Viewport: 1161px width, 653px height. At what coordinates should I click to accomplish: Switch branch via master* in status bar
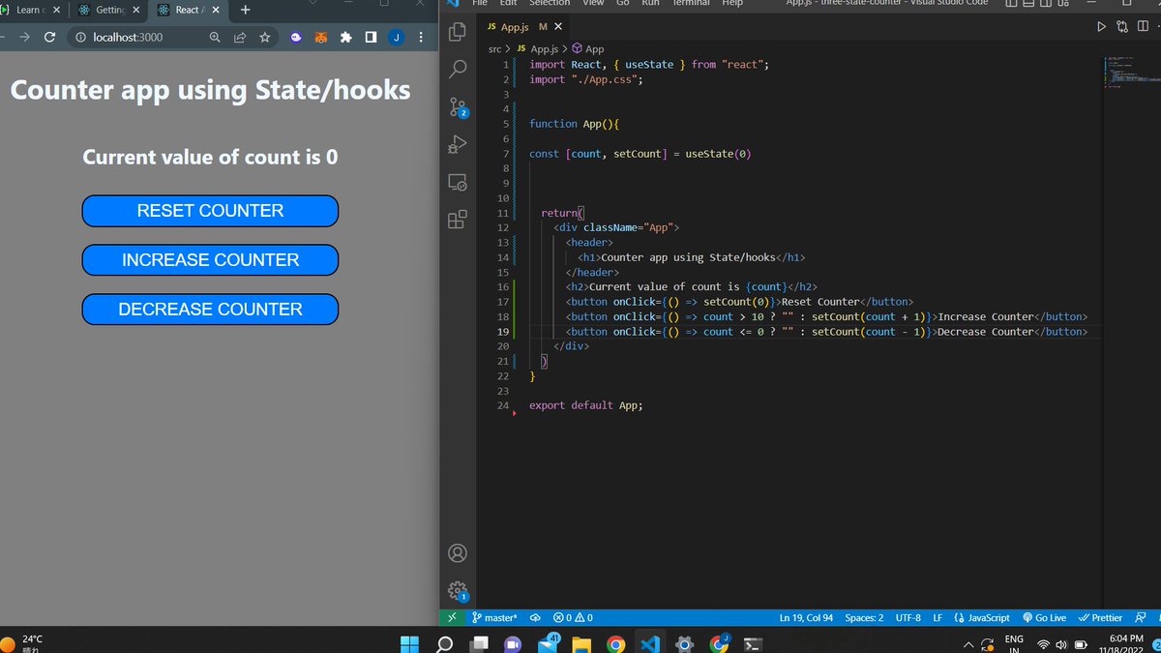click(x=494, y=617)
